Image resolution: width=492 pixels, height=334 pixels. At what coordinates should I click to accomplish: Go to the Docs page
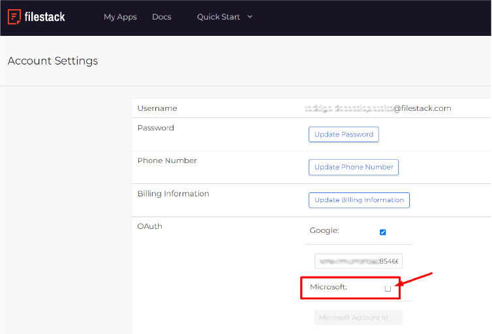(x=162, y=17)
